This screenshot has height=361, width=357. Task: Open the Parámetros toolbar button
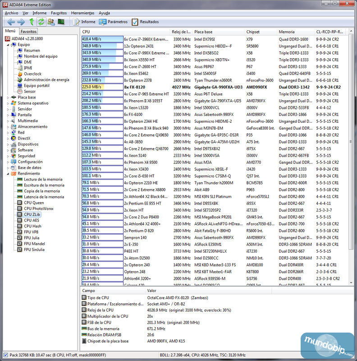(x=113, y=22)
